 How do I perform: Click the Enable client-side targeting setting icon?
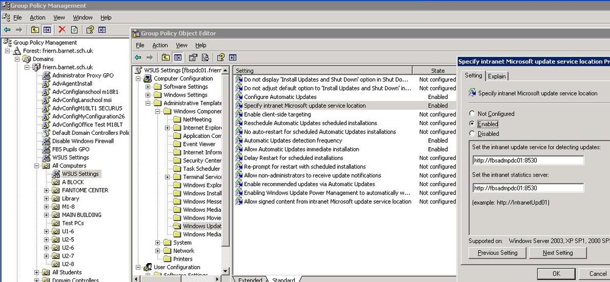239,115
